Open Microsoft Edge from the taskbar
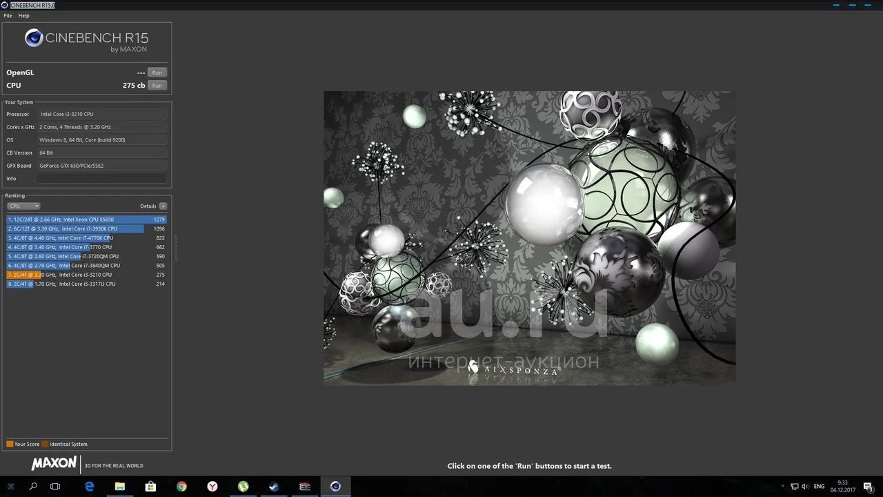This screenshot has width=883, height=497. point(90,487)
